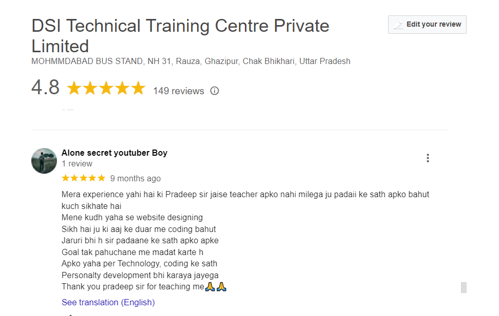Click the 'Thank you pradeep sir' line
Image resolution: width=499 pixels, height=316 pixels.
pyautogui.click(x=132, y=287)
